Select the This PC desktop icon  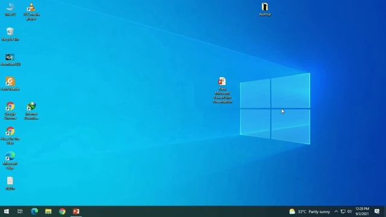(10, 10)
